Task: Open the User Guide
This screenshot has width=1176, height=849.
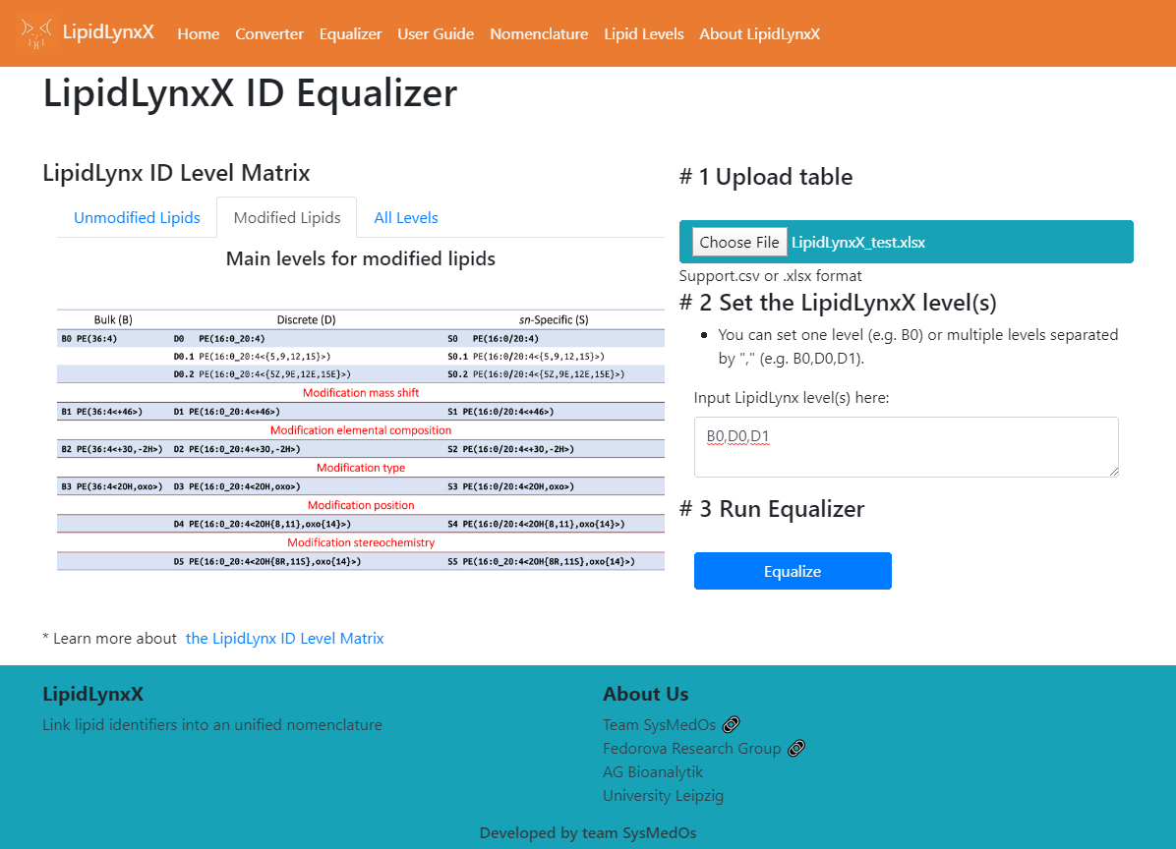Action: 436,33
